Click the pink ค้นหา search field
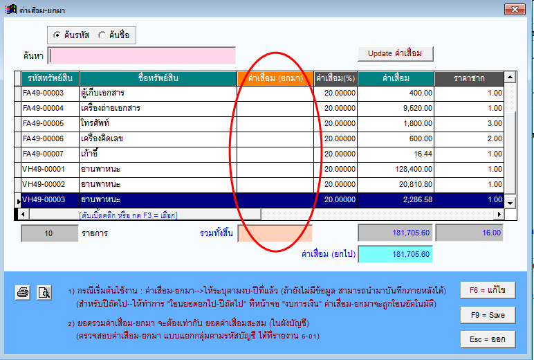534x360 pixels. click(142, 55)
